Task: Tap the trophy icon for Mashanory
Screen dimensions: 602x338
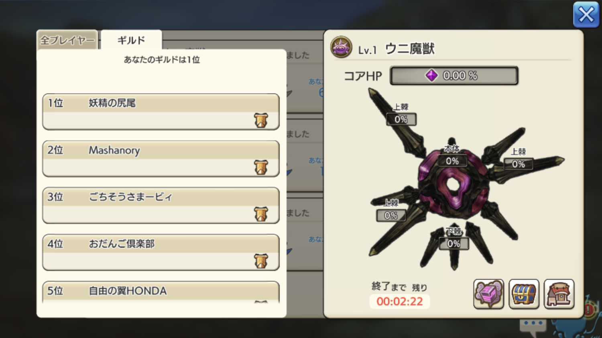Action: pyautogui.click(x=261, y=167)
